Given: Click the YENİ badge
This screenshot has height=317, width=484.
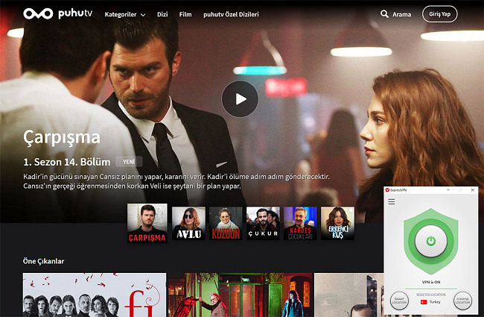Looking at the screenshot, I should pos(129,162).
